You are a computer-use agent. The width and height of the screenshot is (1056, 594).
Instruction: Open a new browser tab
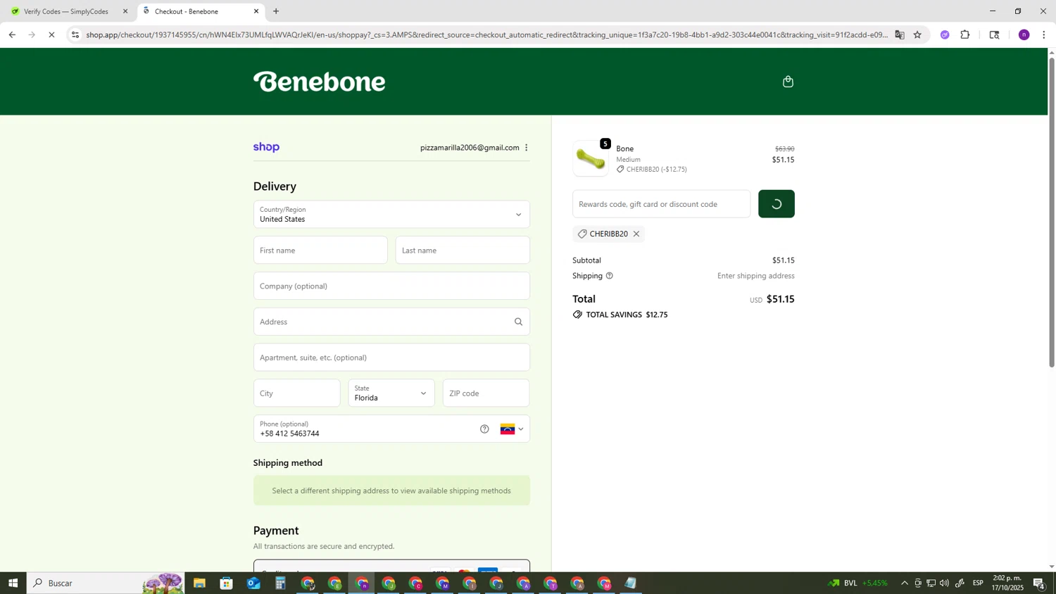276,11
